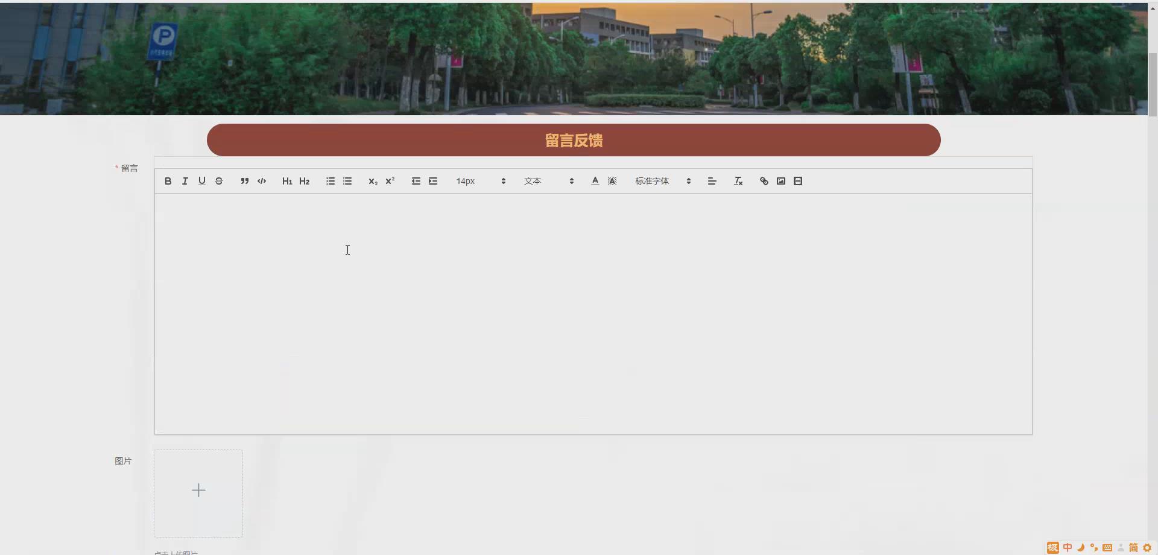Apply subscript formatting
Viewport: 1158px width, 555px height.
pyautogui.click(x=373, y=181)
